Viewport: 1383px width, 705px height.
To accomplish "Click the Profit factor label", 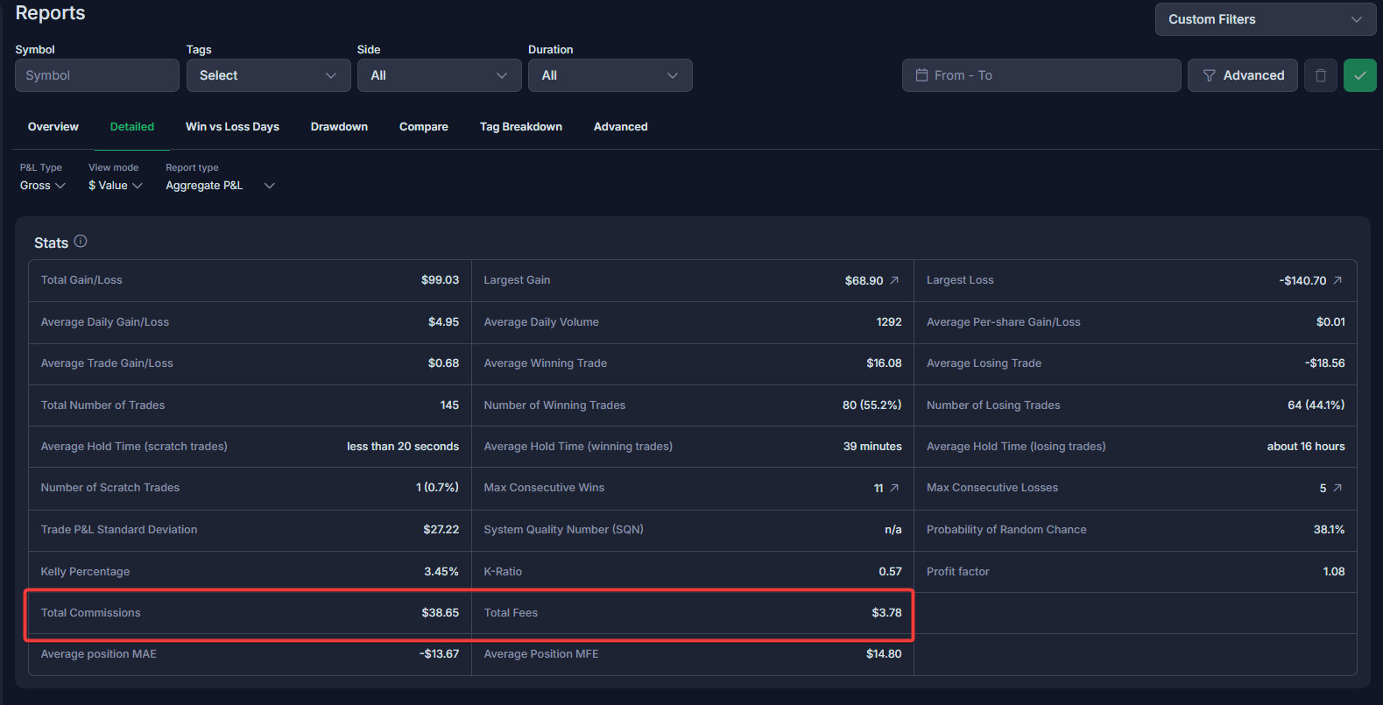I will pos(957,572).
